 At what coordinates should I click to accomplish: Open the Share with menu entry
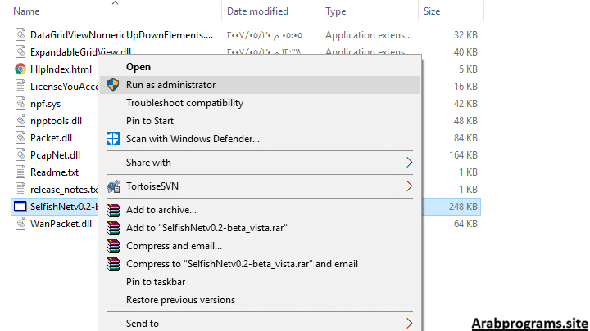coord(260,163)
